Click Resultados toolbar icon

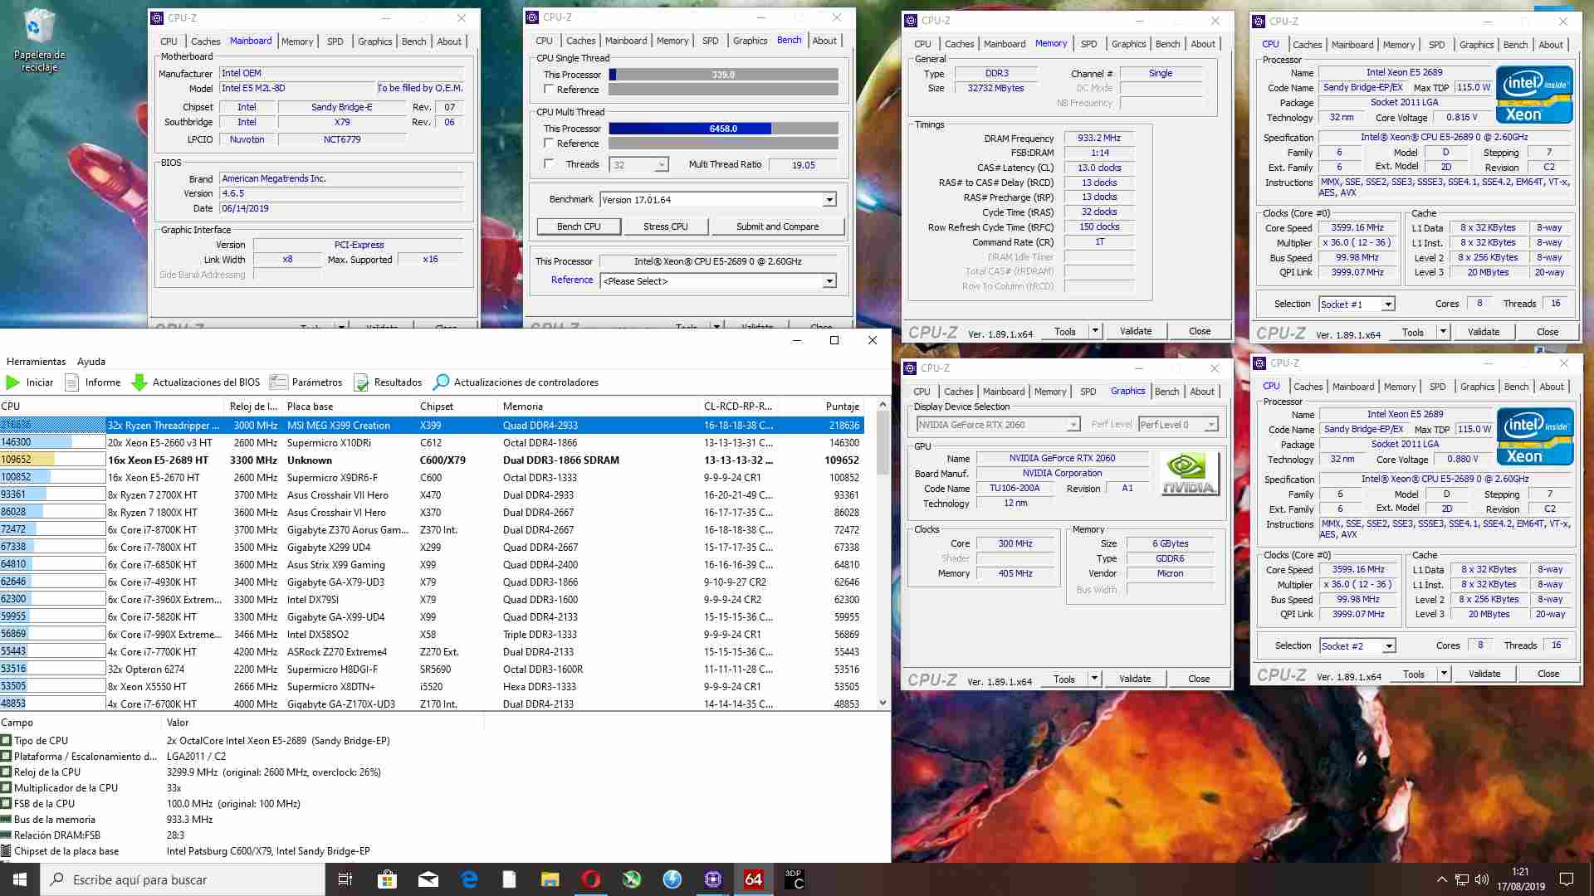coord(361,382)
